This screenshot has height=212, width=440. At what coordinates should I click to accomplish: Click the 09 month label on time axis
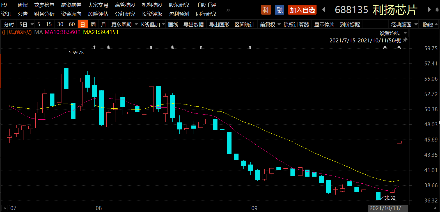click(x=255, y=208)
